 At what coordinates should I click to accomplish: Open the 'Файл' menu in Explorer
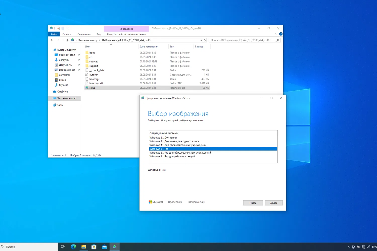tap(54, 34)
